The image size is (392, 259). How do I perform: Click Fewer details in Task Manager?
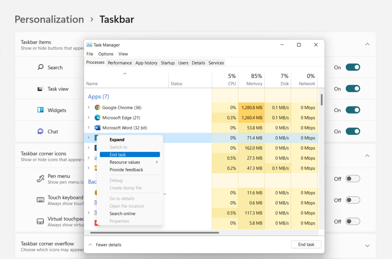click(x=105, y=245)
